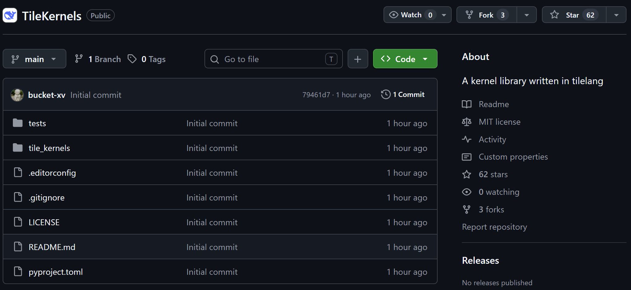Click the eye icon beside 0 watching
The height and width of the screenshot is (290, 631).
[466, 192]
